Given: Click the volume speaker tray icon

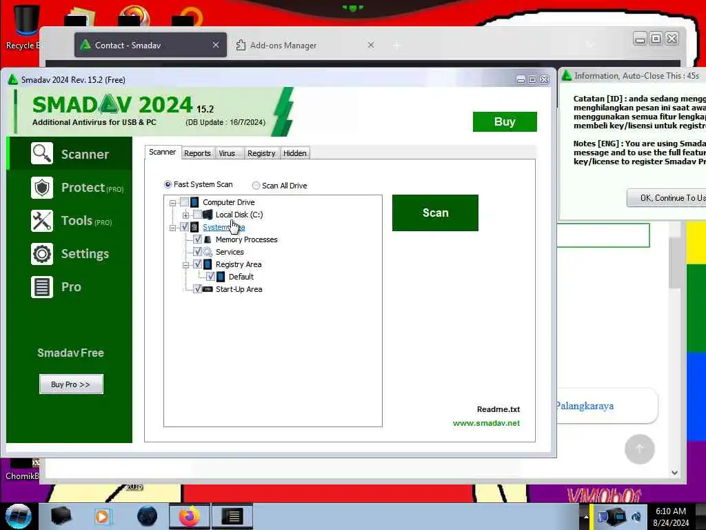Looking at the screenshot, I should coord(636,516).
